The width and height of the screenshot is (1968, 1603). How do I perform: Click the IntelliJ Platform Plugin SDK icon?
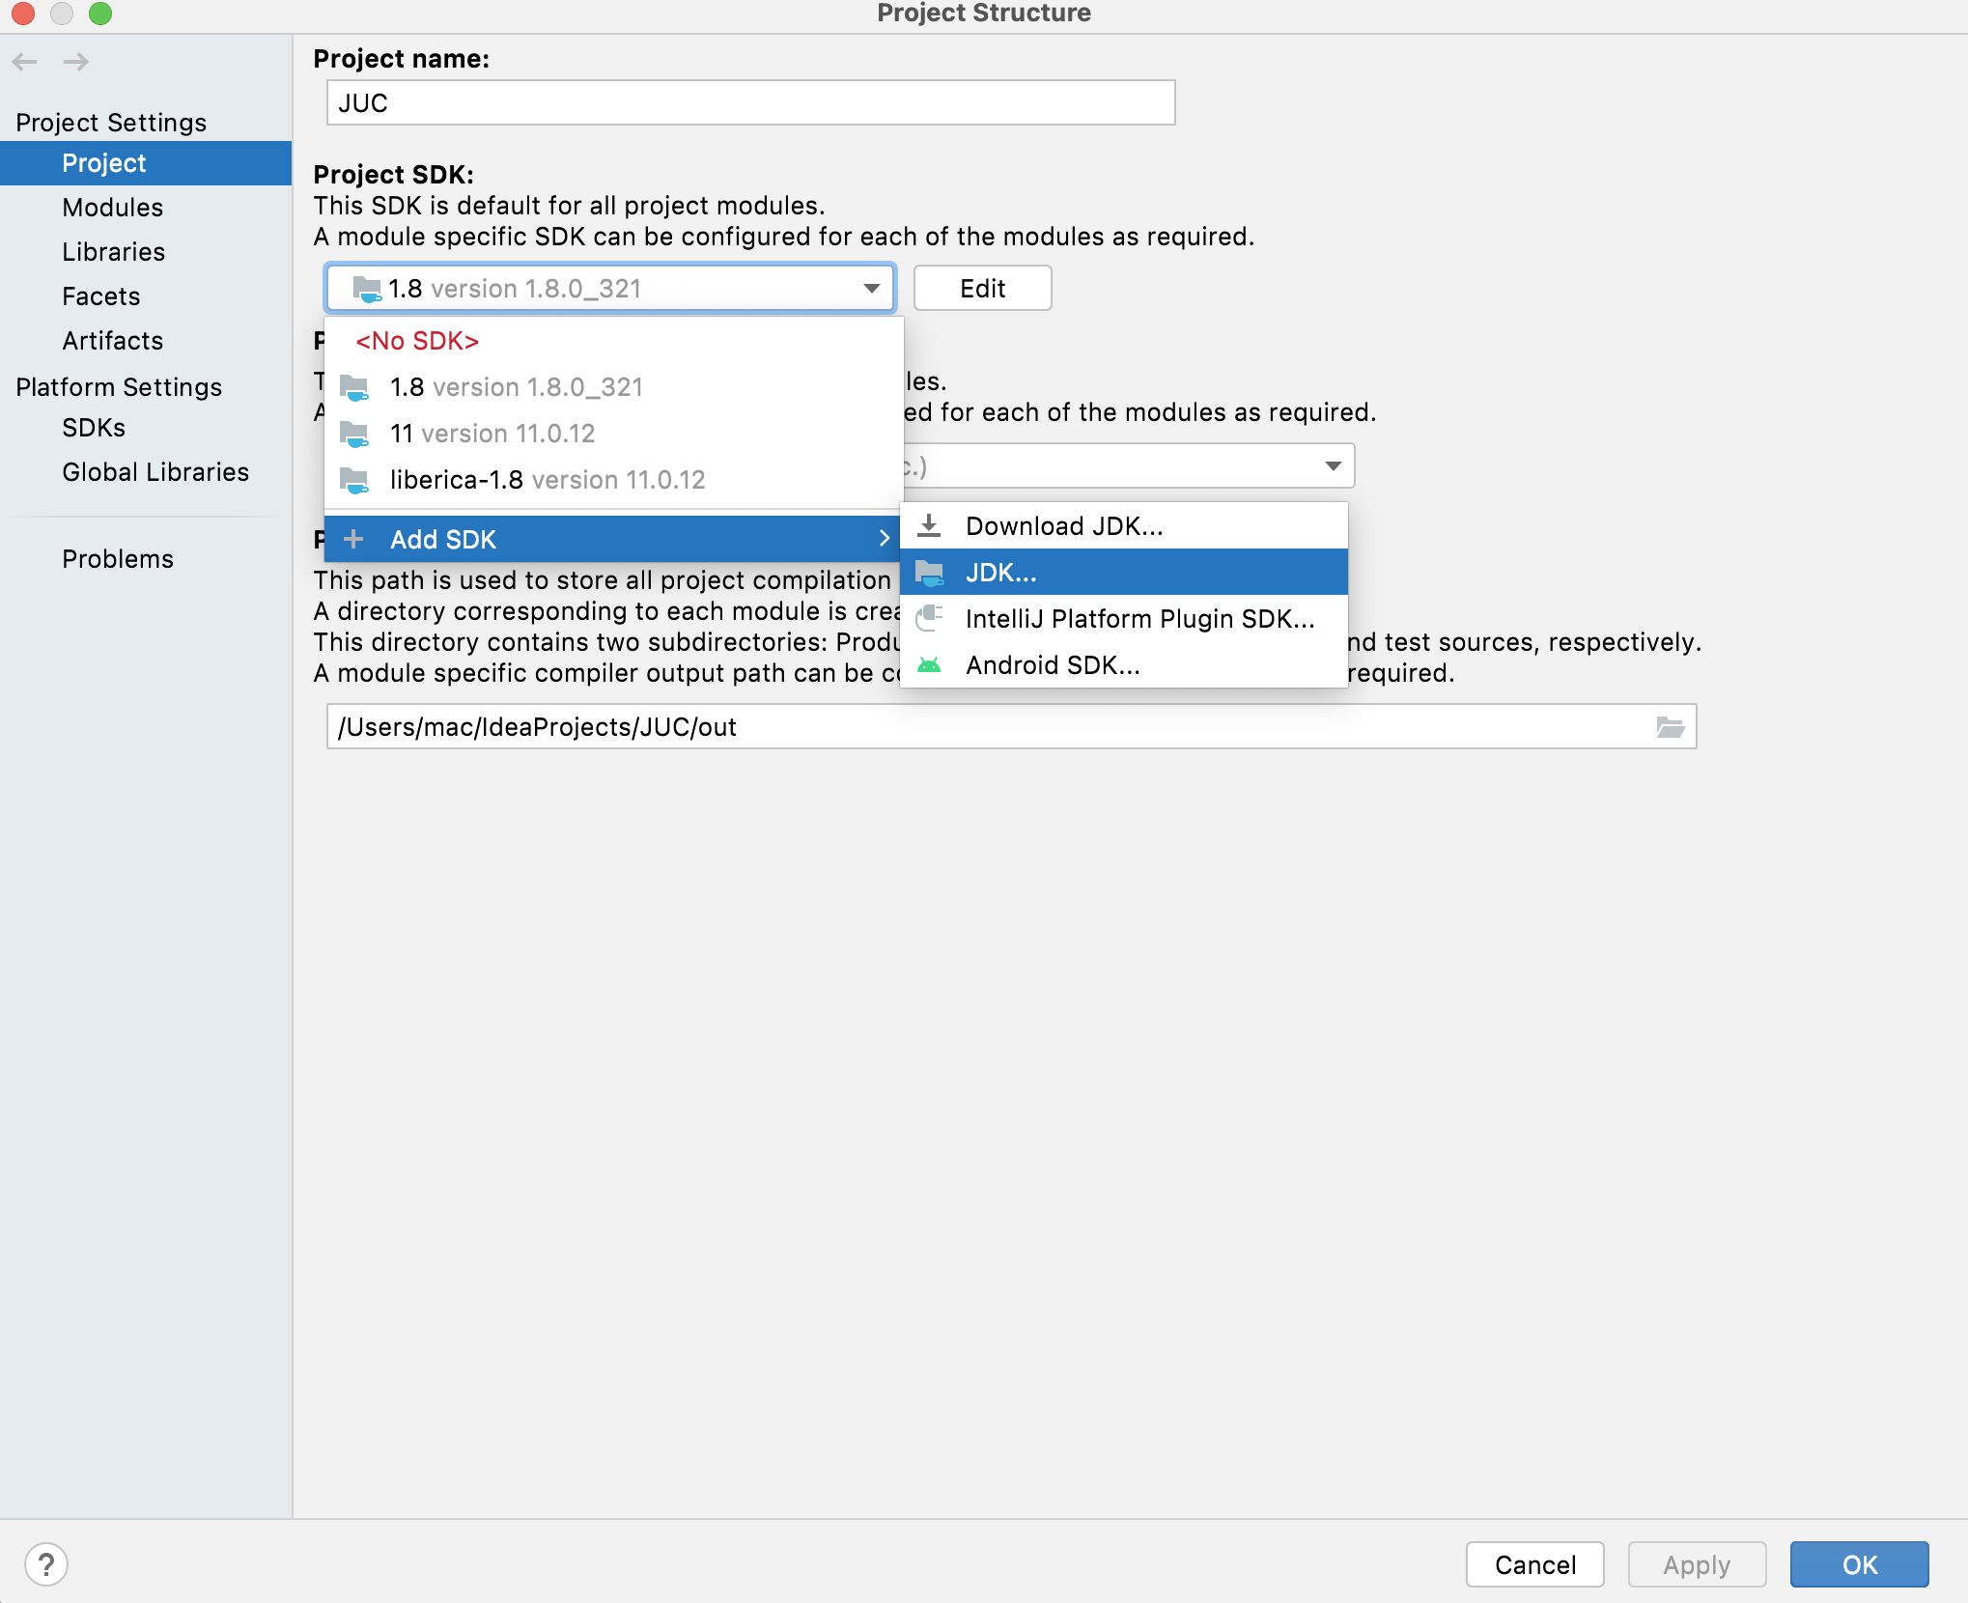click(930, 618)
